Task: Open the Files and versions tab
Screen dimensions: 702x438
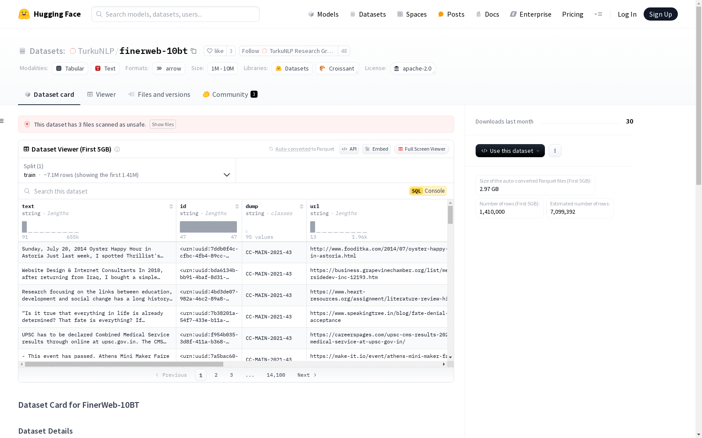Action: click(159, 95)
